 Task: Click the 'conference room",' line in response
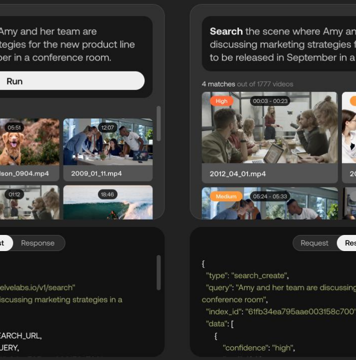pyautogui.click(x=235, y=299)
